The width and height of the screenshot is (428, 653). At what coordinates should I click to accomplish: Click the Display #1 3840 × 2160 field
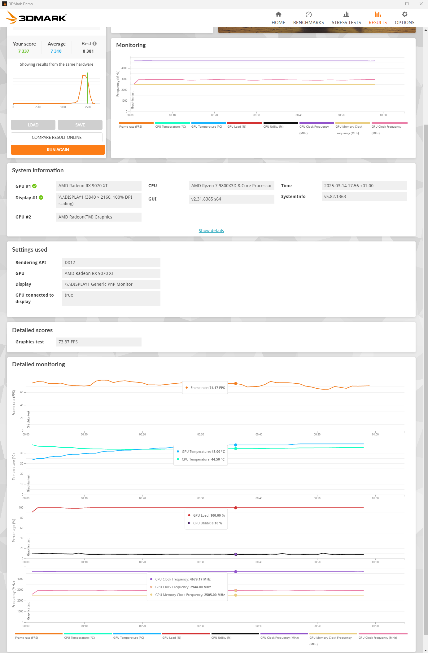[99, 201]
